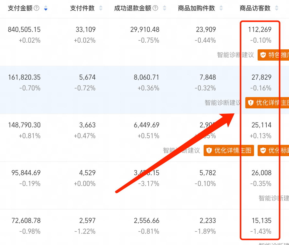Sort by 成功退款金额 using its arrows
This screenshot has height=245, width=289.
(x=165, y=8)
